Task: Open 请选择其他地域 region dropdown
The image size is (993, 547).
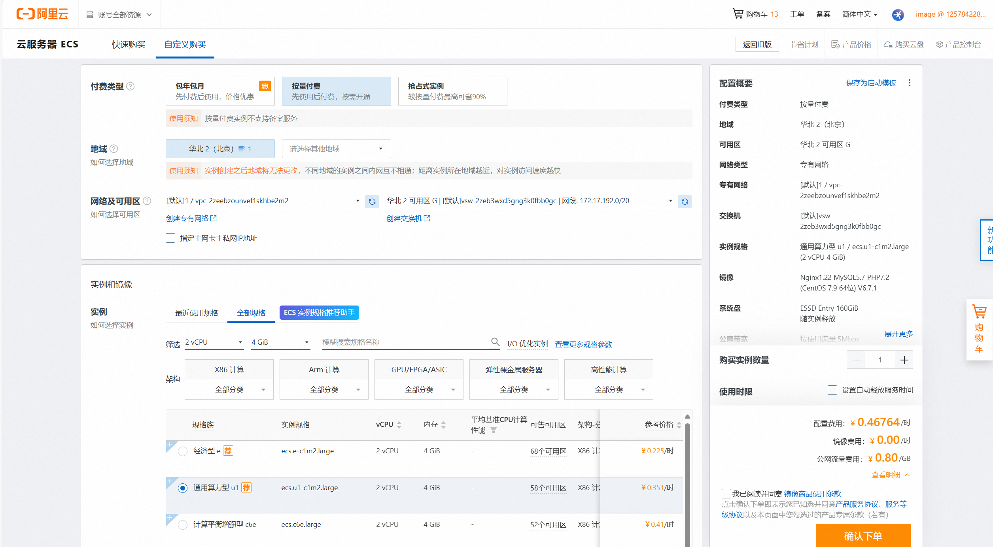Action: click(x=336, y=149)
